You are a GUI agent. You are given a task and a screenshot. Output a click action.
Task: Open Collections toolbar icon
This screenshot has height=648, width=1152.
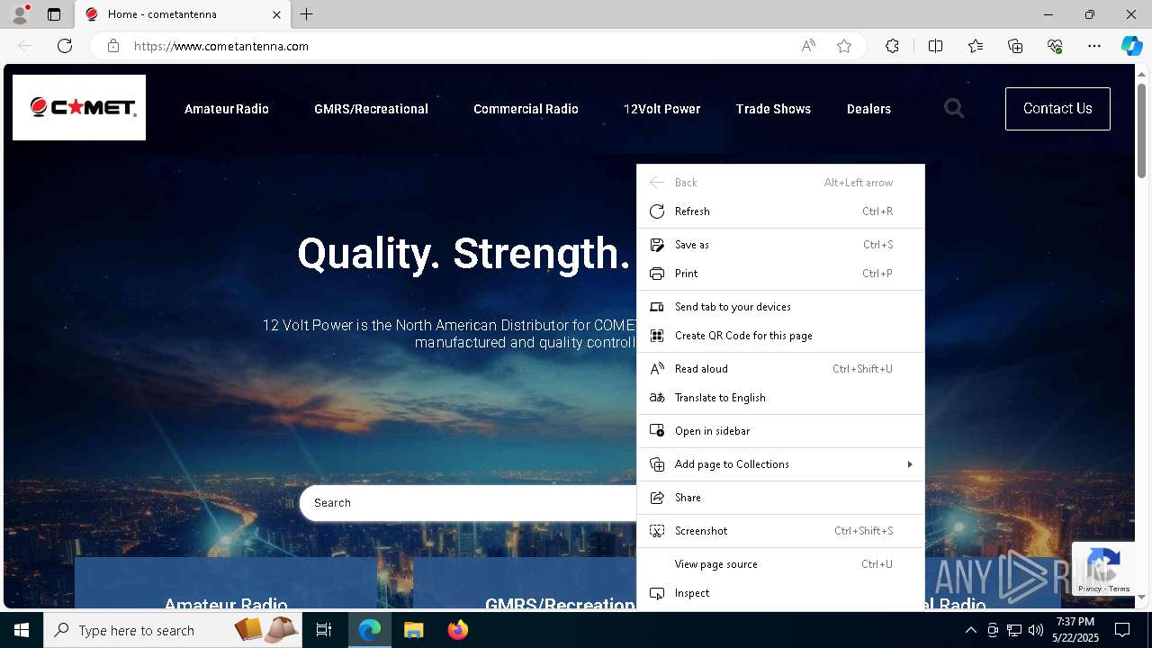[x=1015, y=46]
